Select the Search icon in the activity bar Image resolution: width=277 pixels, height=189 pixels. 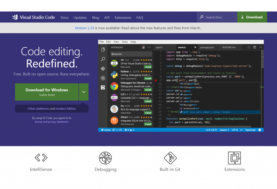click(x=103, y=59)
